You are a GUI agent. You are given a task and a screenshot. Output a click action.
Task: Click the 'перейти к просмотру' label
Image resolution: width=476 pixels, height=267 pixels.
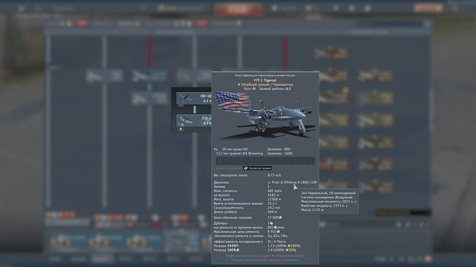click(228, 168)
